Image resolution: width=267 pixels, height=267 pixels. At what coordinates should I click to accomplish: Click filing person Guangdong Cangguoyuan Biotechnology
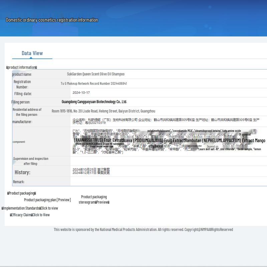click(94, 102)
